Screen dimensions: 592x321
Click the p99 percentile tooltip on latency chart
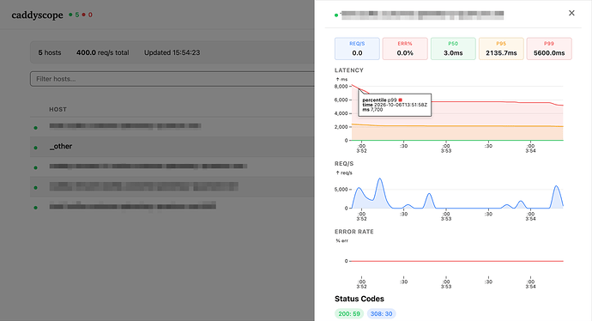coord(395,105)
